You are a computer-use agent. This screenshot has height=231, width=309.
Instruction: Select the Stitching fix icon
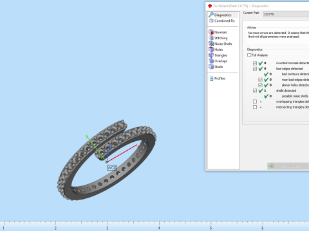tap(211, 38)
